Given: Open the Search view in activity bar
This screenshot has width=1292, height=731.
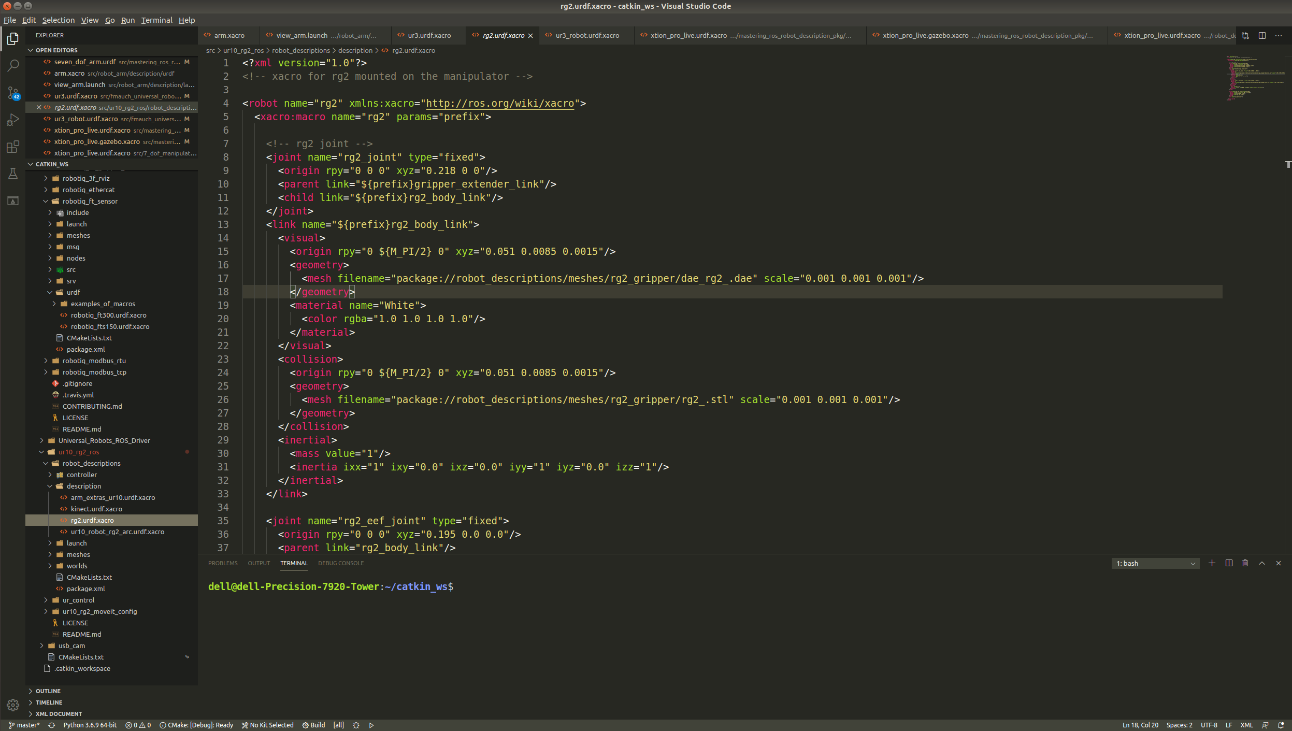Looking at the screenshot, I should (13, 65).
